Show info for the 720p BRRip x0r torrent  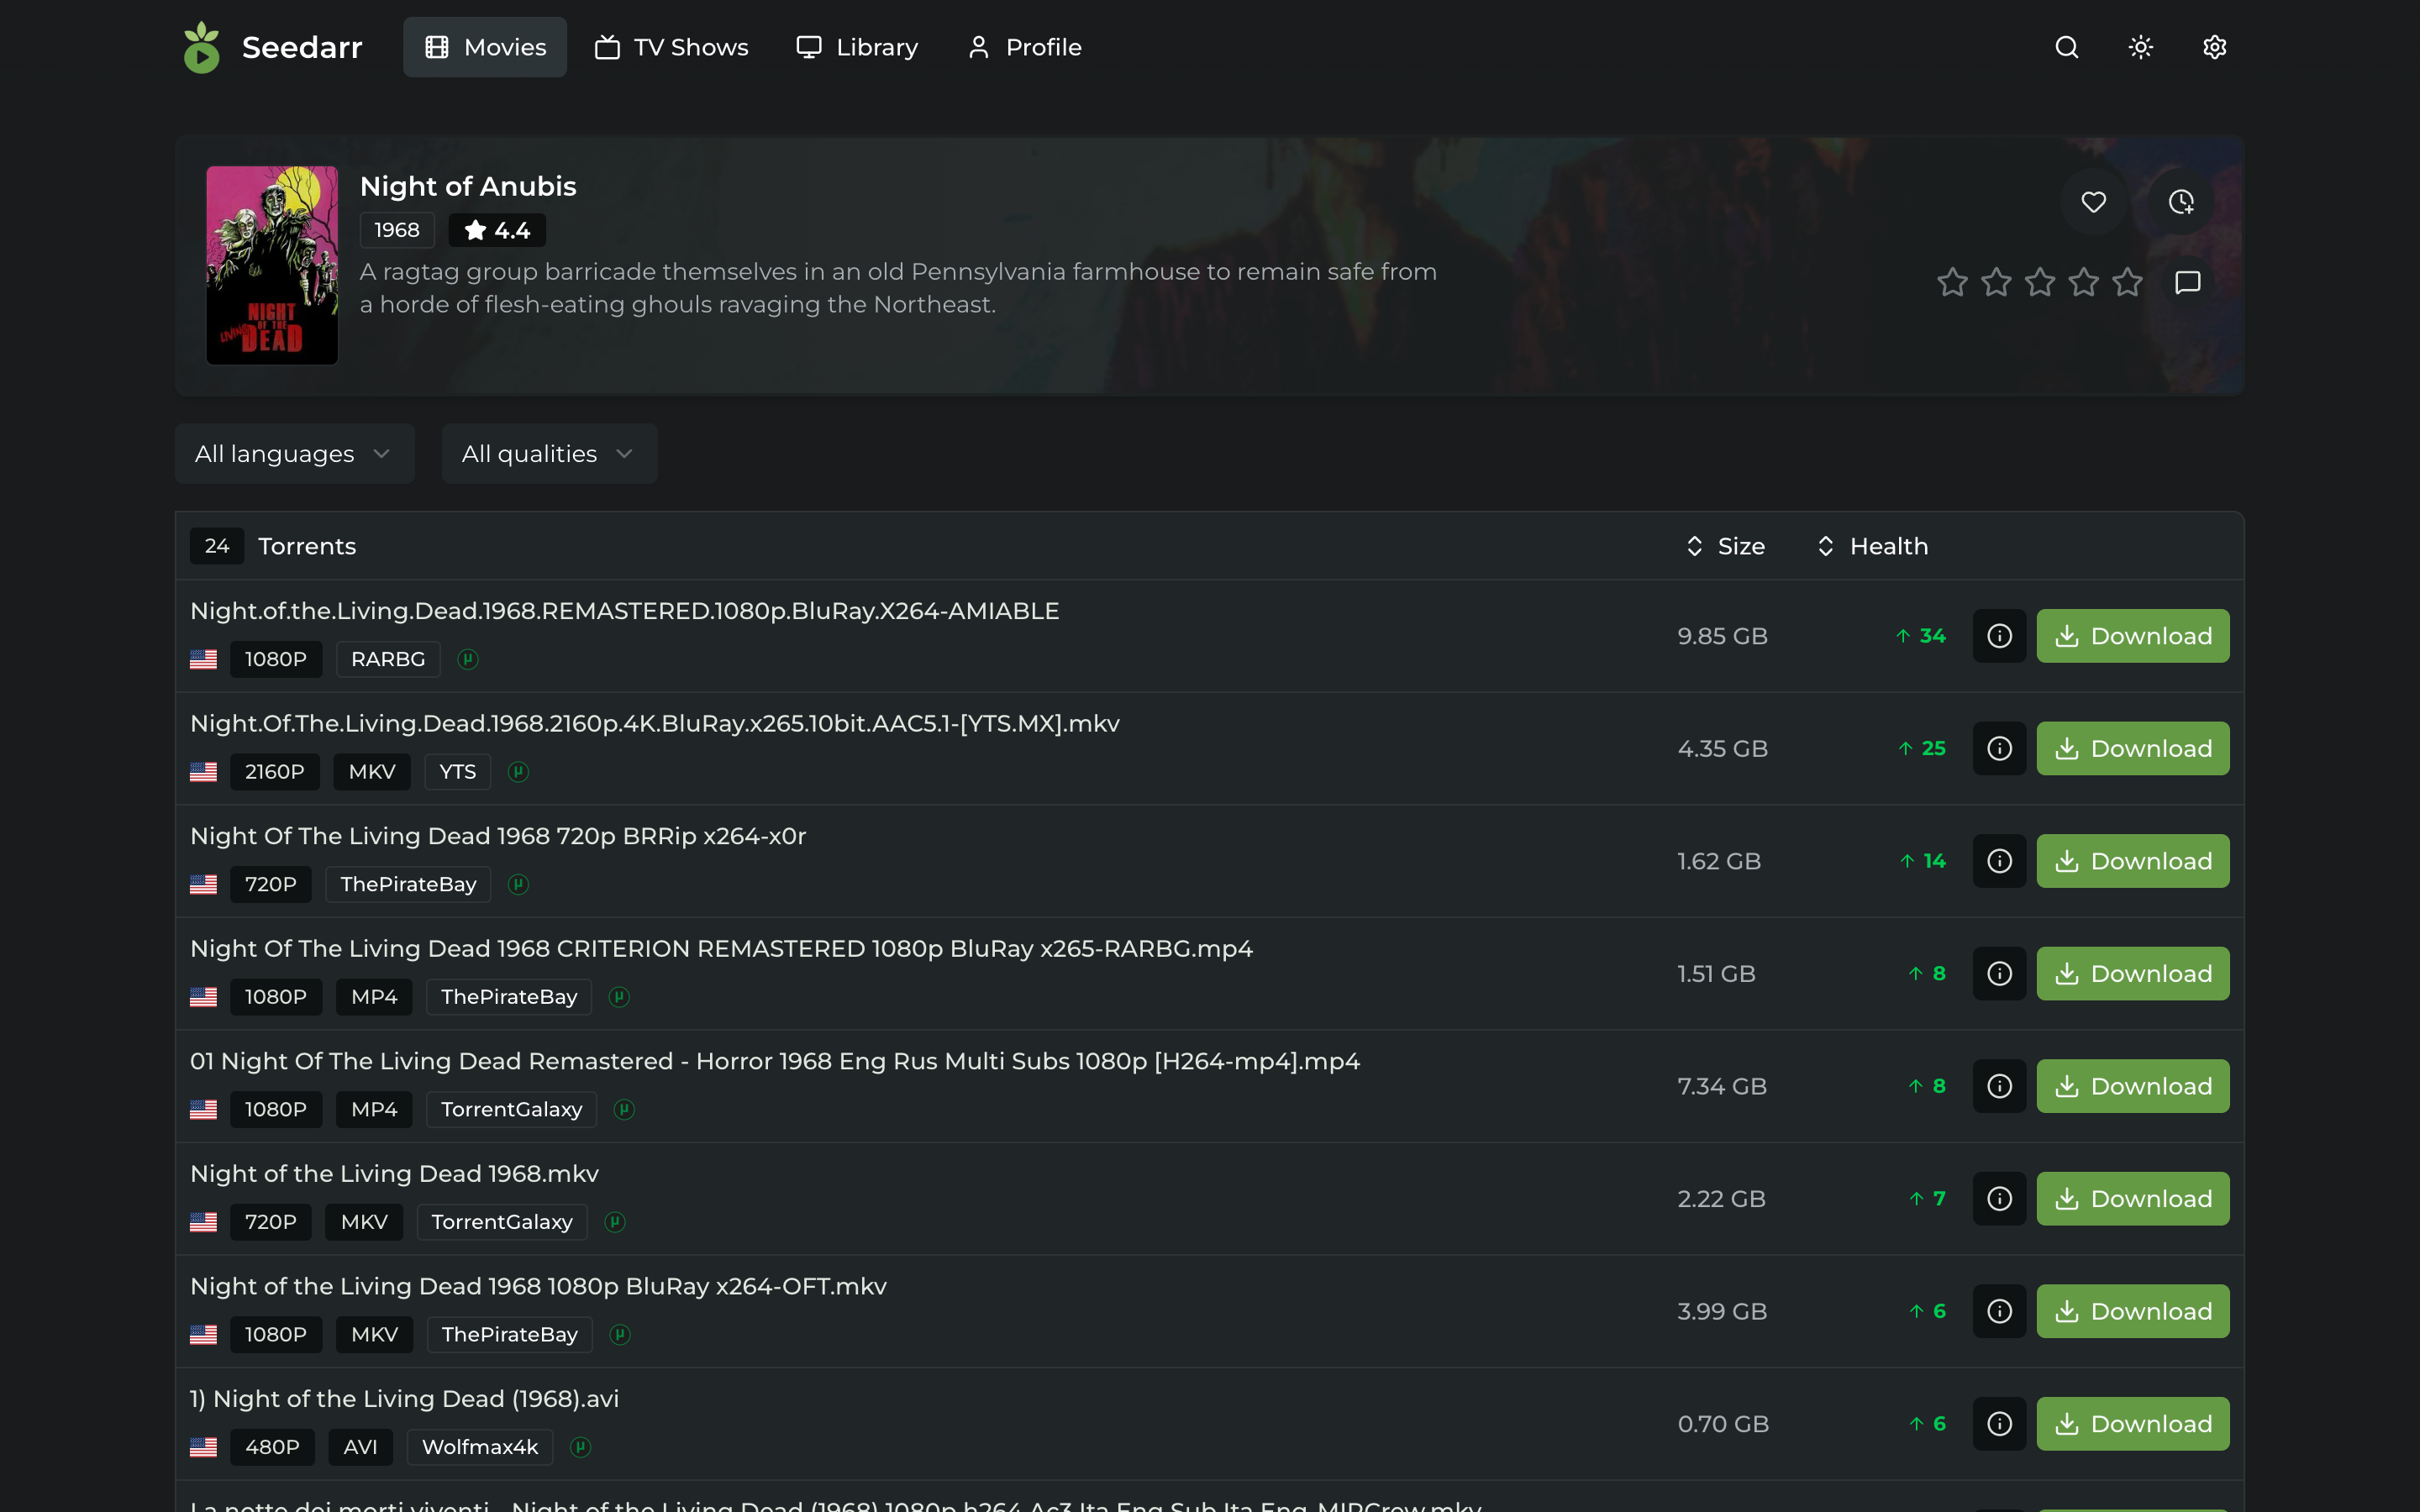point(1999,861)
